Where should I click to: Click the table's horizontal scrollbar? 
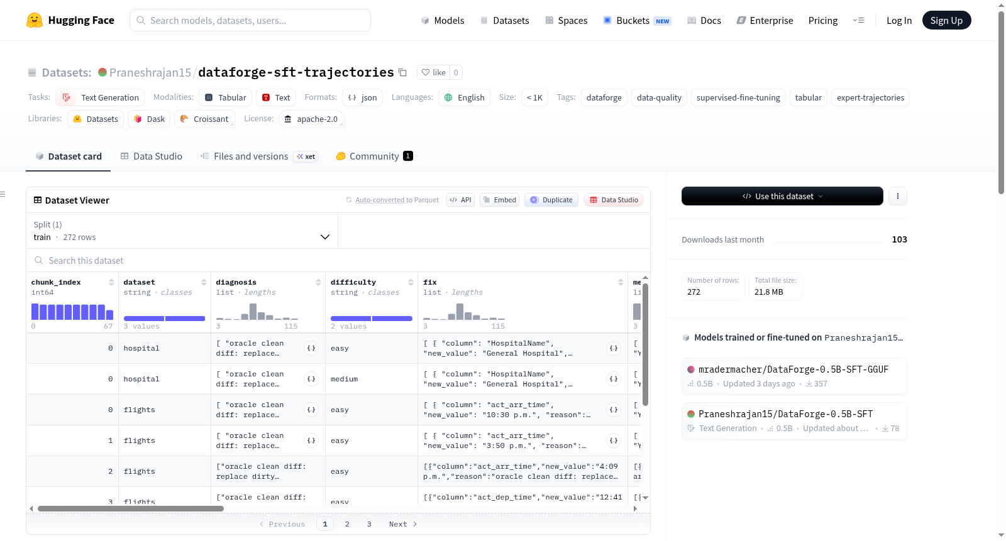[131, 508]
